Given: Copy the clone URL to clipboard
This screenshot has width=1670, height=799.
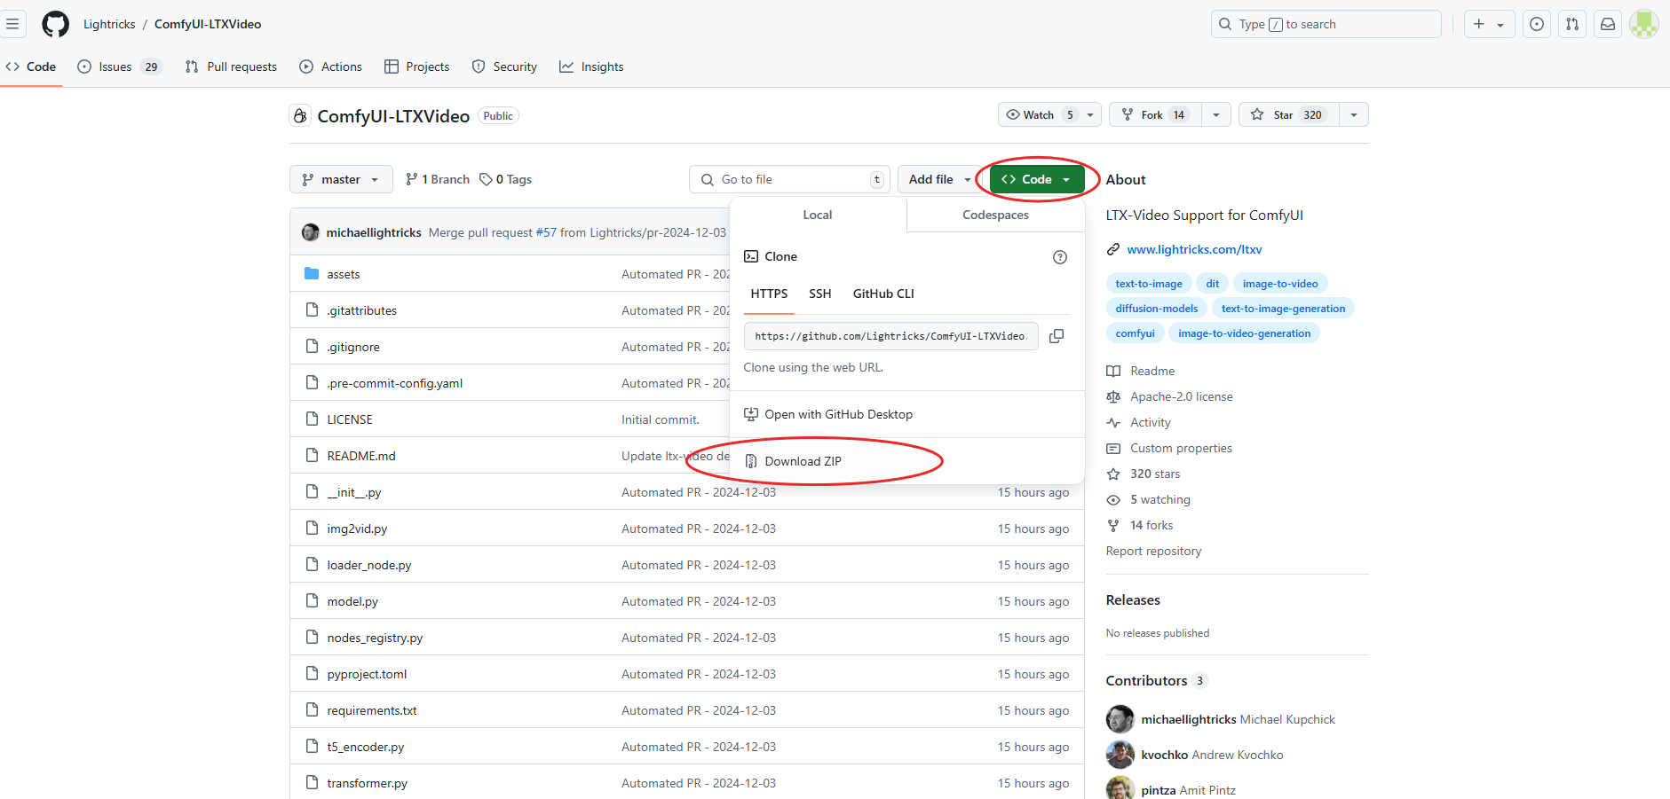Looking at the screenshot, I should click(1057, 336).
